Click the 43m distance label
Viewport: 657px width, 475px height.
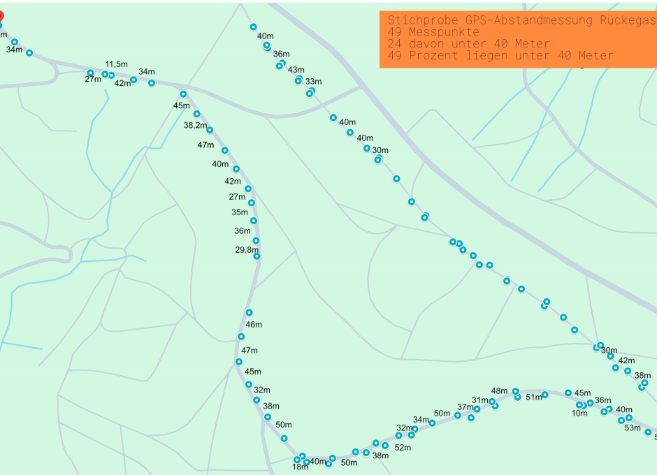[296, 70]
